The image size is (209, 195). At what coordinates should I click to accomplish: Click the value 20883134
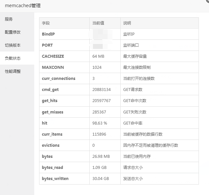[102, 89]
